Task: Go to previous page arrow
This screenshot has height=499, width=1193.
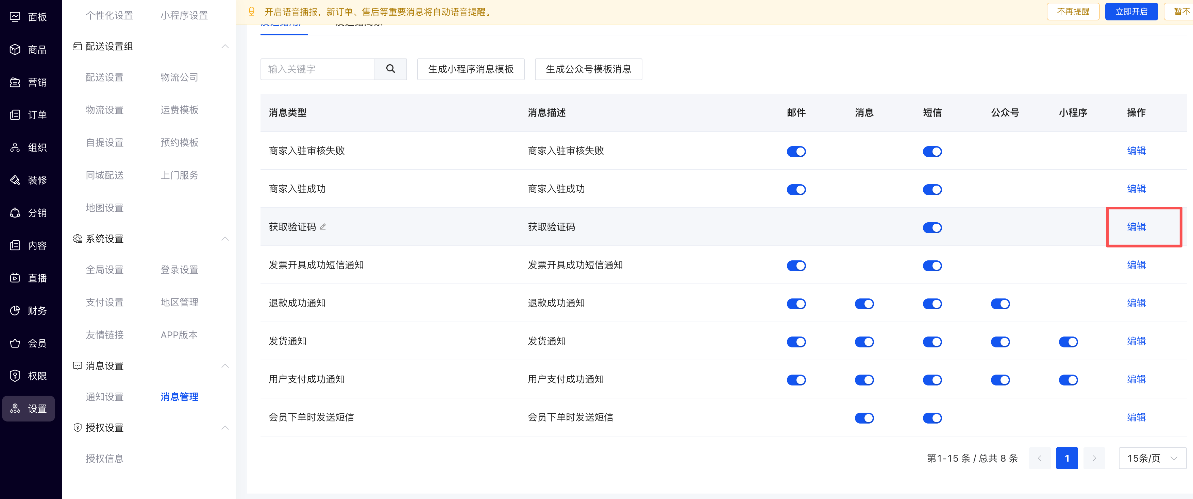Action: point(1039,458)
